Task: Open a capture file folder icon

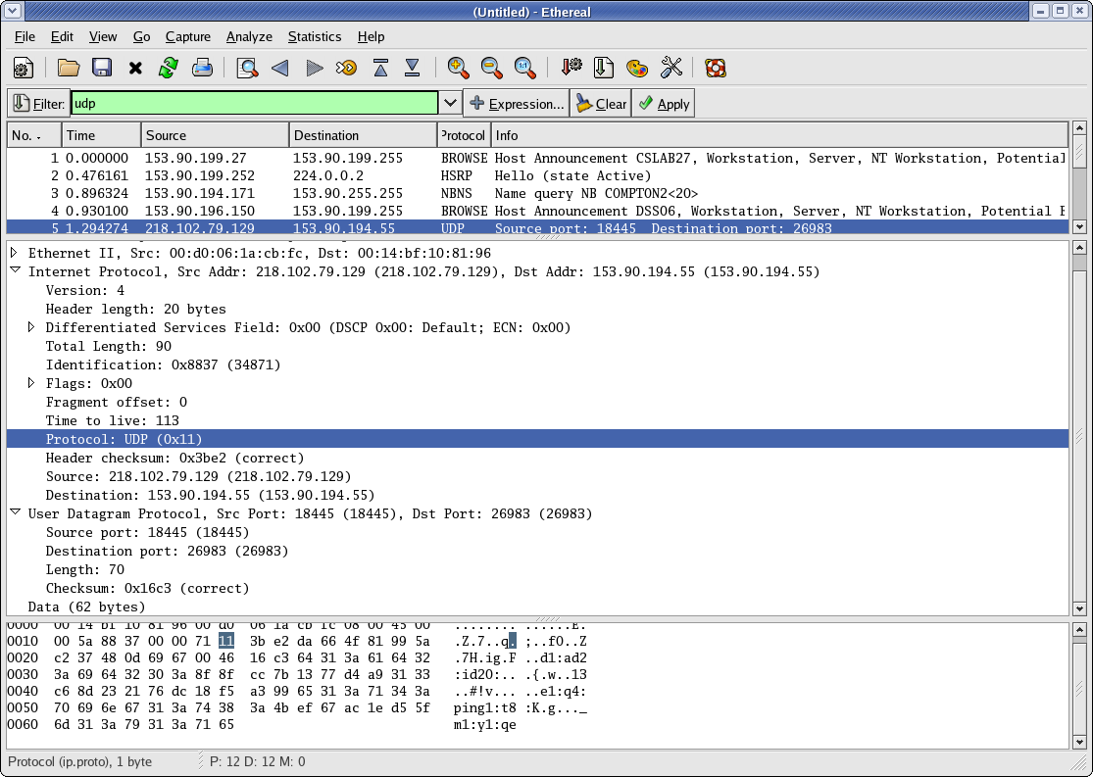Action: click(x=69, y=68)
